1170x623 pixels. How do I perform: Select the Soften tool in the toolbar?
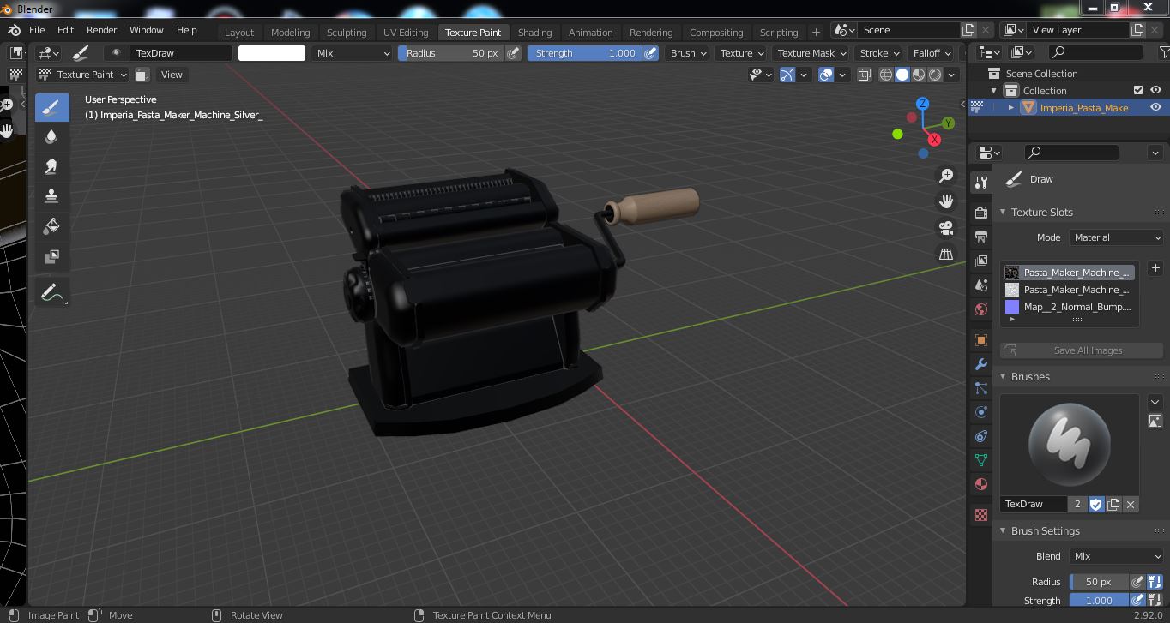51,137
